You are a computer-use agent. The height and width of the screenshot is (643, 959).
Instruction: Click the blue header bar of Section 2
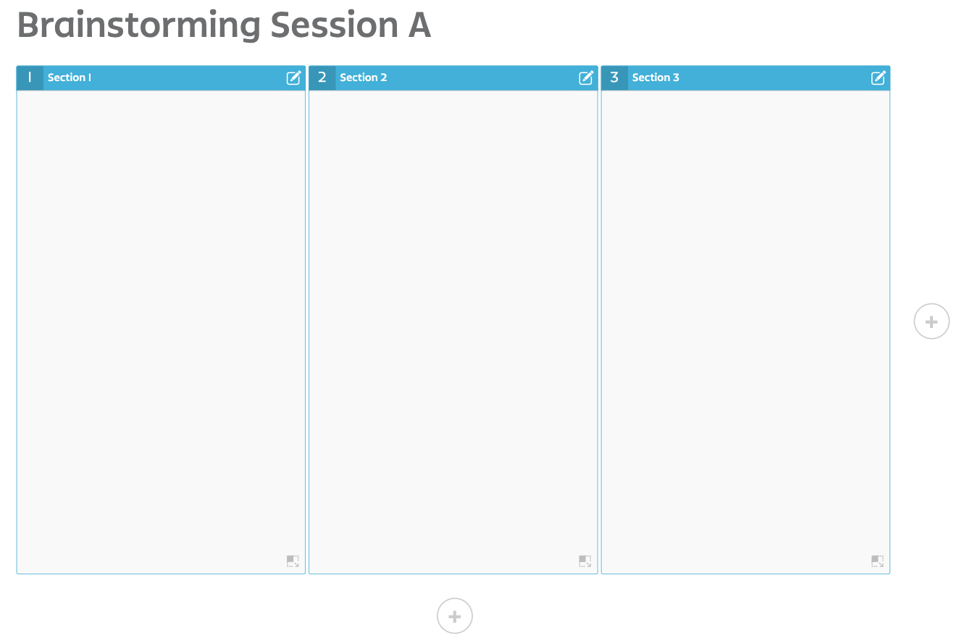(453, 77)
